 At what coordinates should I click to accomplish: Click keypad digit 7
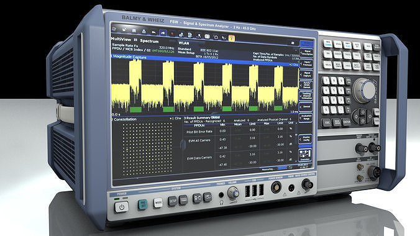326,80
